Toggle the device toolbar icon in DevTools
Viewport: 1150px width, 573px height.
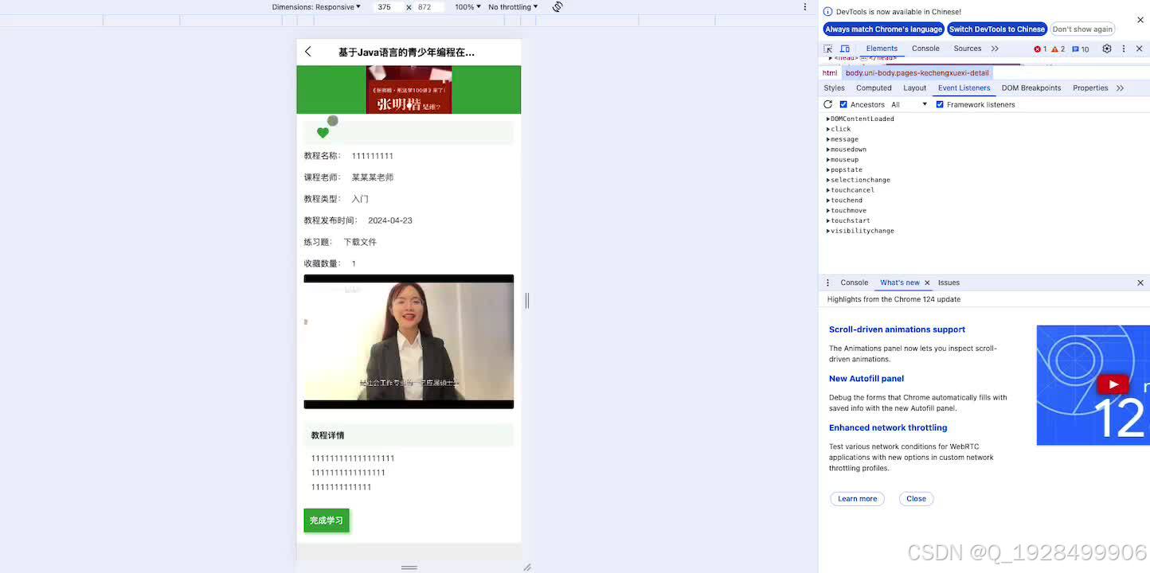[x=844, y=49]
